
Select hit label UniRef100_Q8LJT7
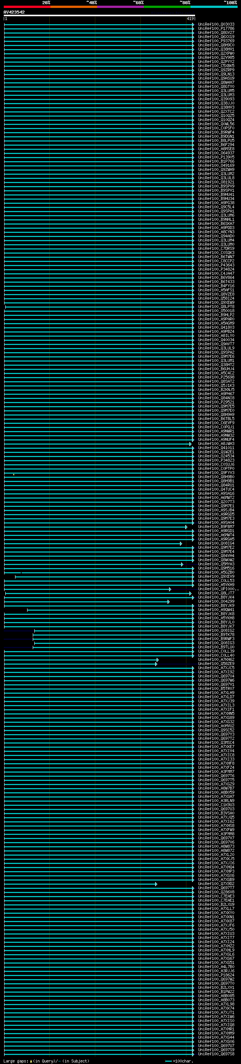click(216, 593)
